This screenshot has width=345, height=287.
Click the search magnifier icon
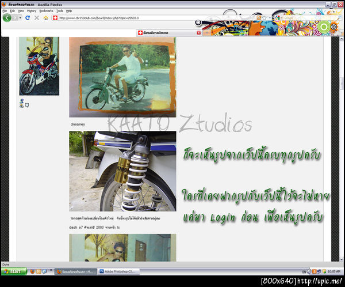pos(339,18)
